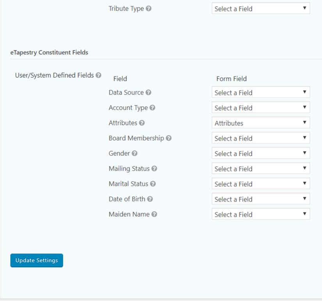This screenshot has height=301, width=322.
Task: Click the Maiden Name label text
Action: (129, 214)
